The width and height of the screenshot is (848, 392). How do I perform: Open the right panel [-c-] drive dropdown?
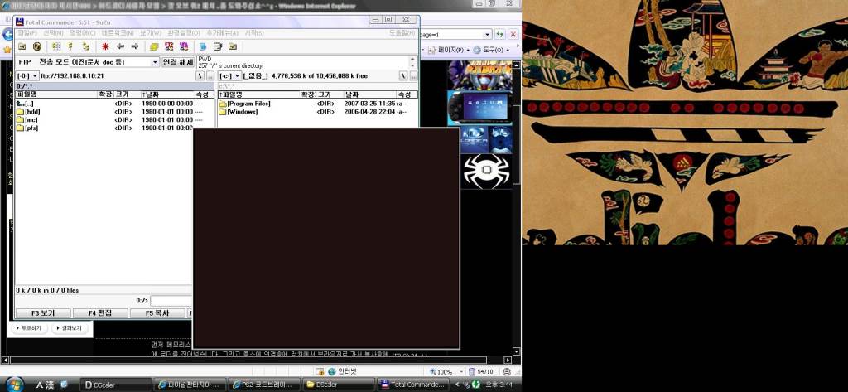click(x=230, y=76)
